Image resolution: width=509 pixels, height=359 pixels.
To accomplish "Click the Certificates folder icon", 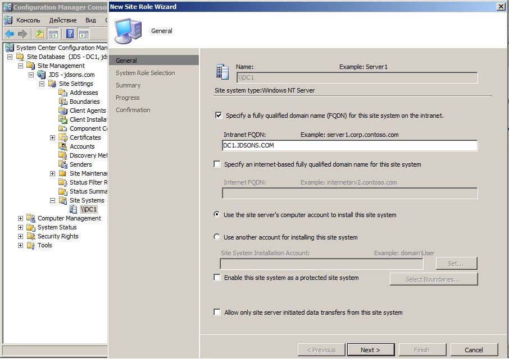I will point(63,137).
